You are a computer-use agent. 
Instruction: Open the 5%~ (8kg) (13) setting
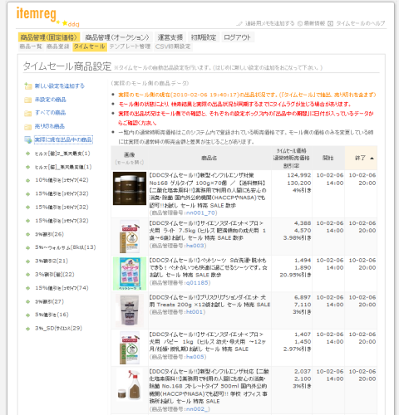click(66, 247)
